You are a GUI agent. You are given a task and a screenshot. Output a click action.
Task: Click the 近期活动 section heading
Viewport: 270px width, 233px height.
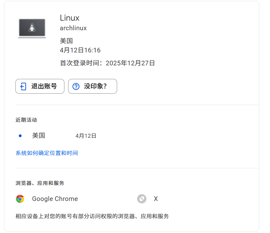point(26,120)
